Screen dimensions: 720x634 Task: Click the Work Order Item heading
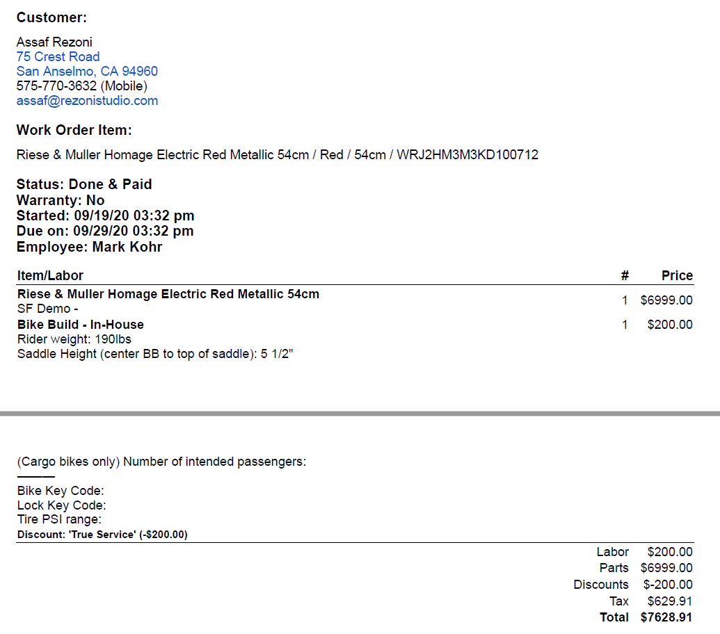pyautogui.click(x=74, y=130)
